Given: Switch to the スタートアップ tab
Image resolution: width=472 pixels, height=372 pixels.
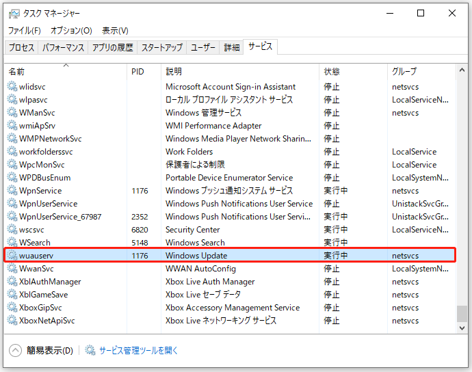Looking at the screenshot, I should point(162,48).
